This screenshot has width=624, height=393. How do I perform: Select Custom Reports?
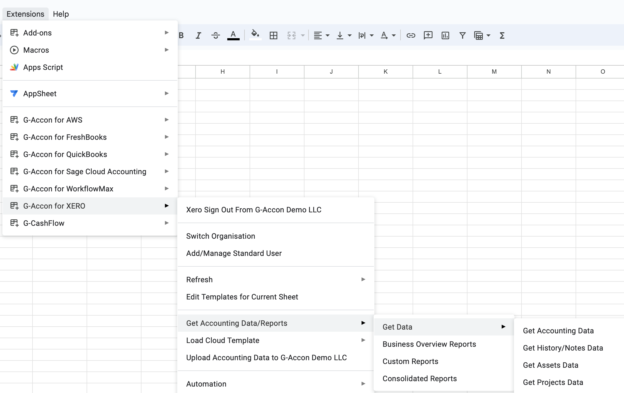click(444, 361)
